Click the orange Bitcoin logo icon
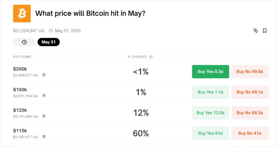Viewport: 277px width, 147px height. (x=22, y=13)
